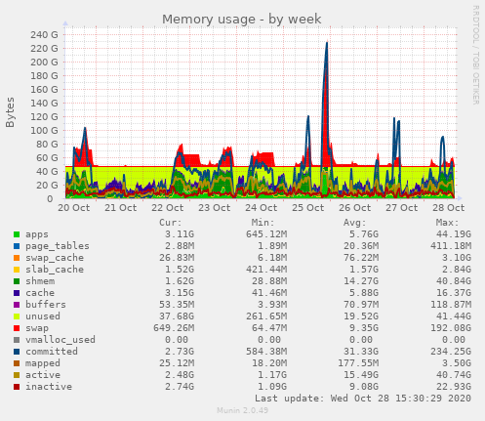The image size is (485, 421).
Task: Click the dark green shmem legend swatch
Action: point(17,281)
